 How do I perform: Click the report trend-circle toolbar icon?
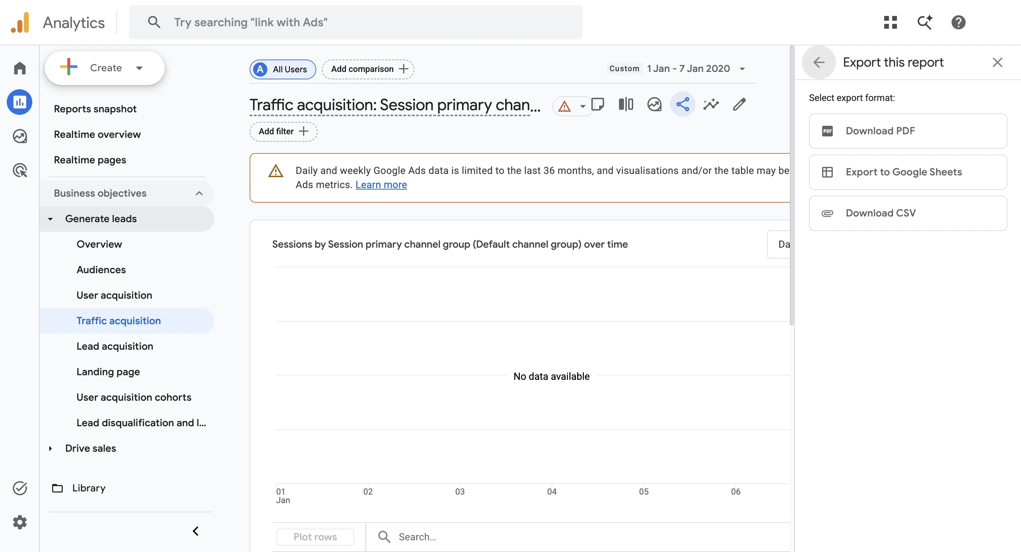click(x=654, y=105)
